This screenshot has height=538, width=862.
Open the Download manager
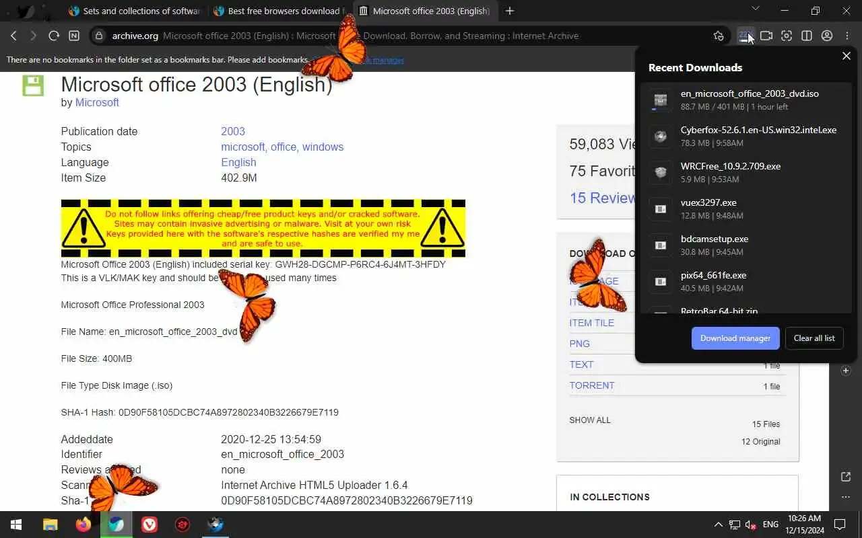[x=735, y=338]
